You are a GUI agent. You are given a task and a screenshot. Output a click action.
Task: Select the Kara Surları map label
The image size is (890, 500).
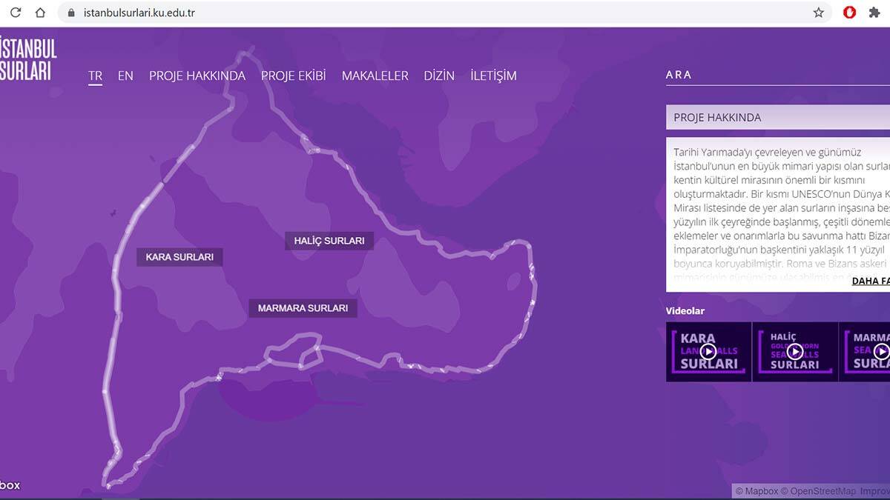tap(179, 257)
